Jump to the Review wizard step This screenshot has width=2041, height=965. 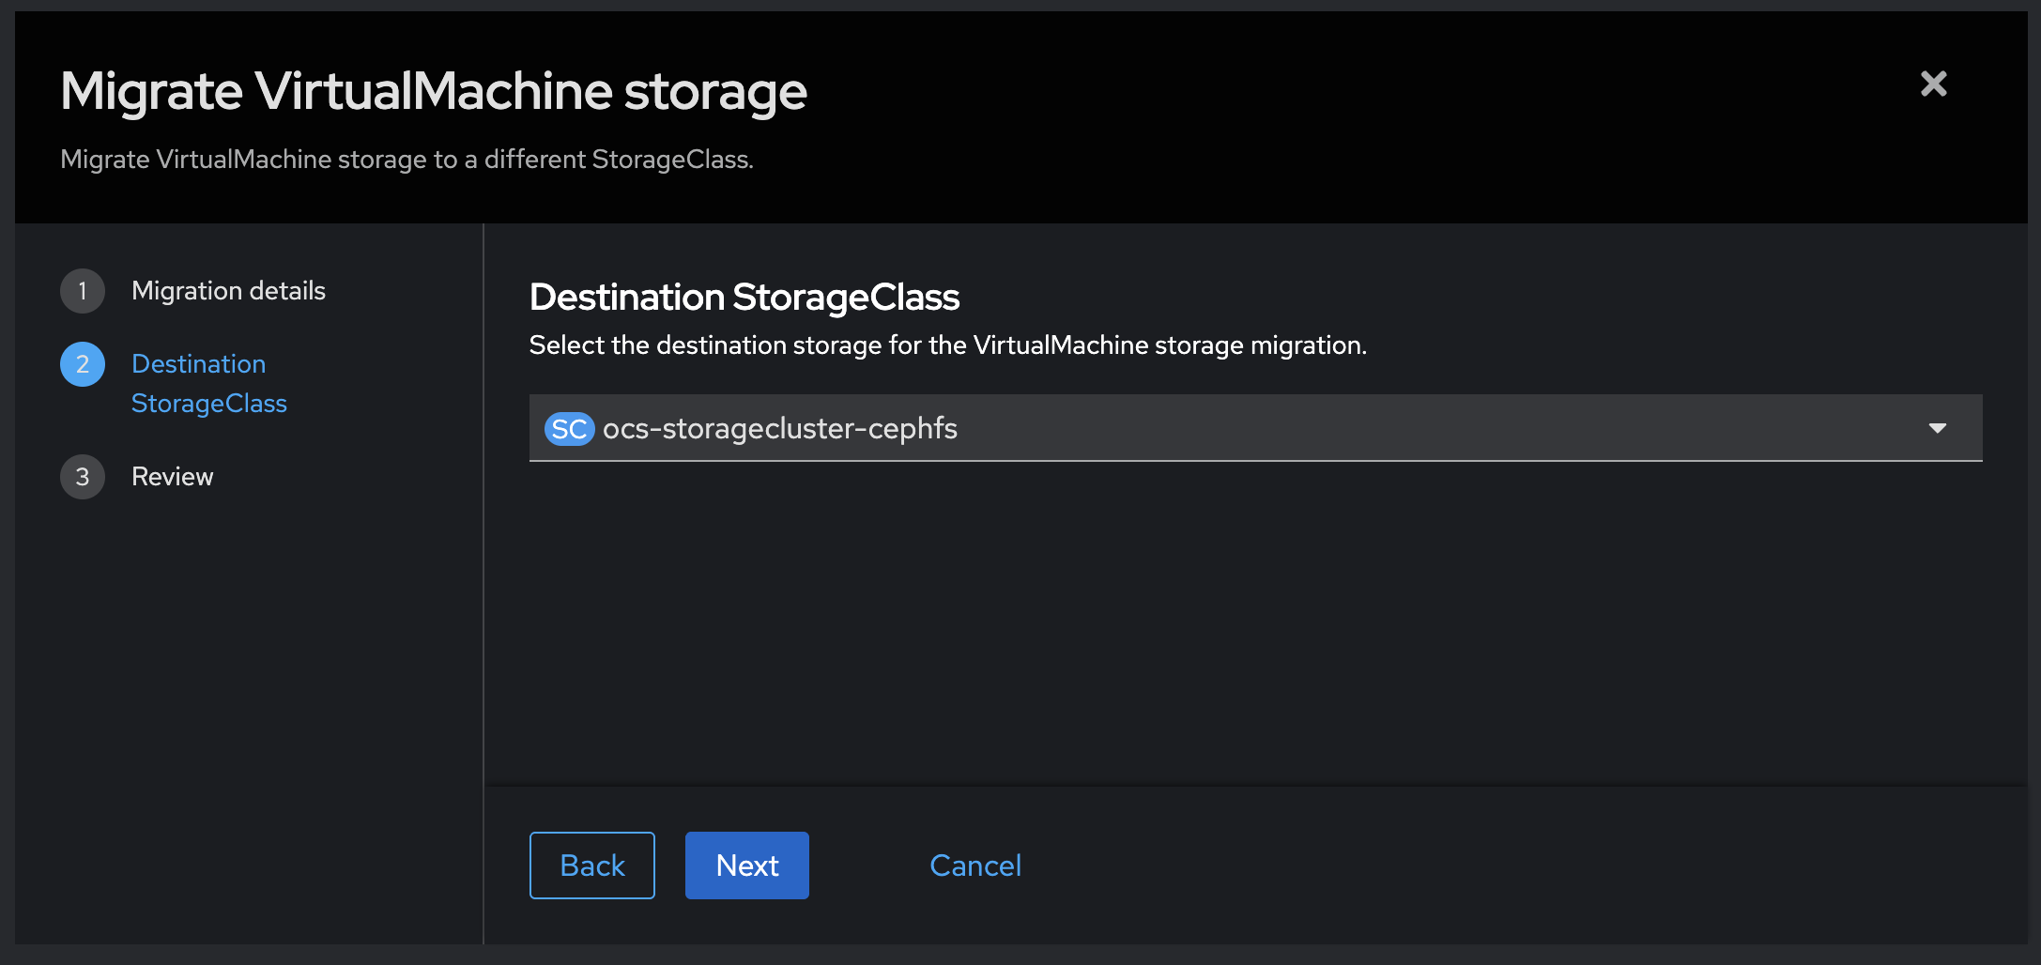[x=172, y=477]
